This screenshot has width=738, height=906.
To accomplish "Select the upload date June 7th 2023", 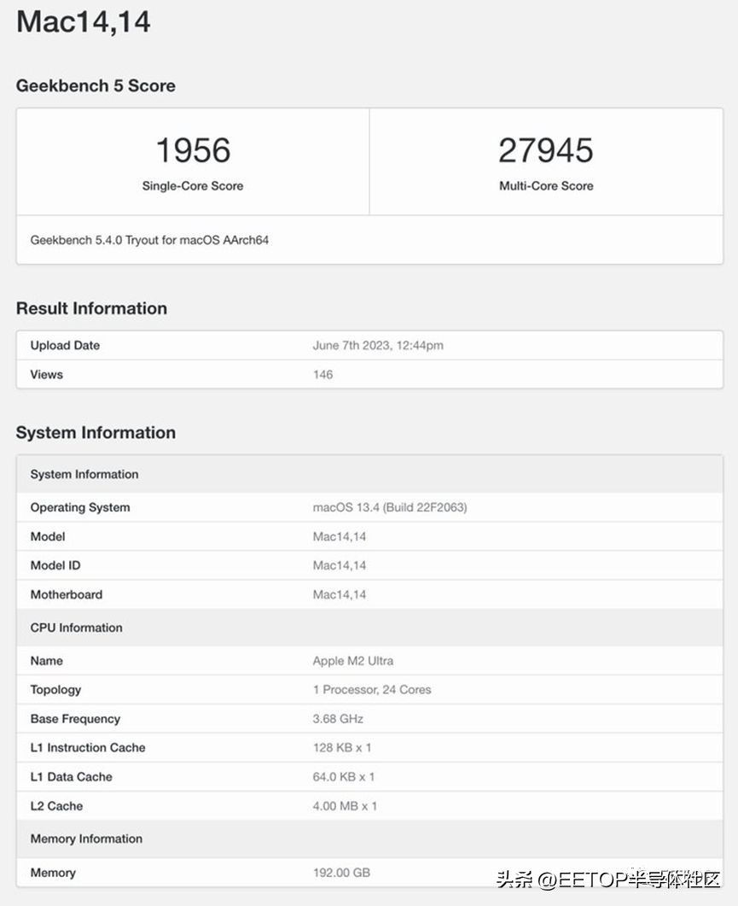I will (x=378, y=346).
